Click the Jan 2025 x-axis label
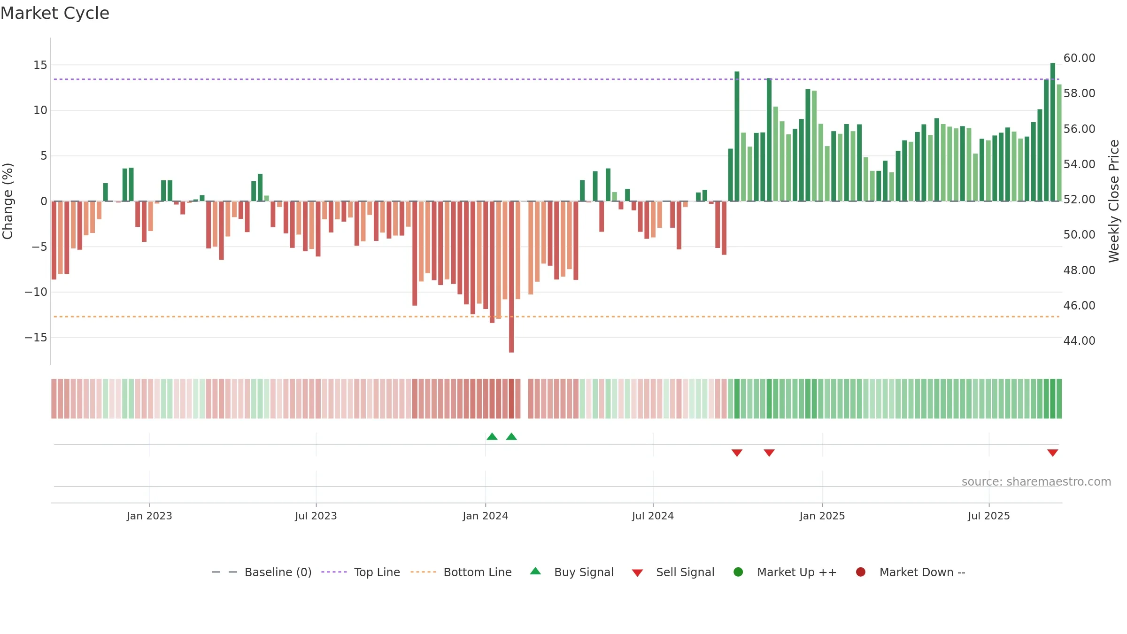 822,516
